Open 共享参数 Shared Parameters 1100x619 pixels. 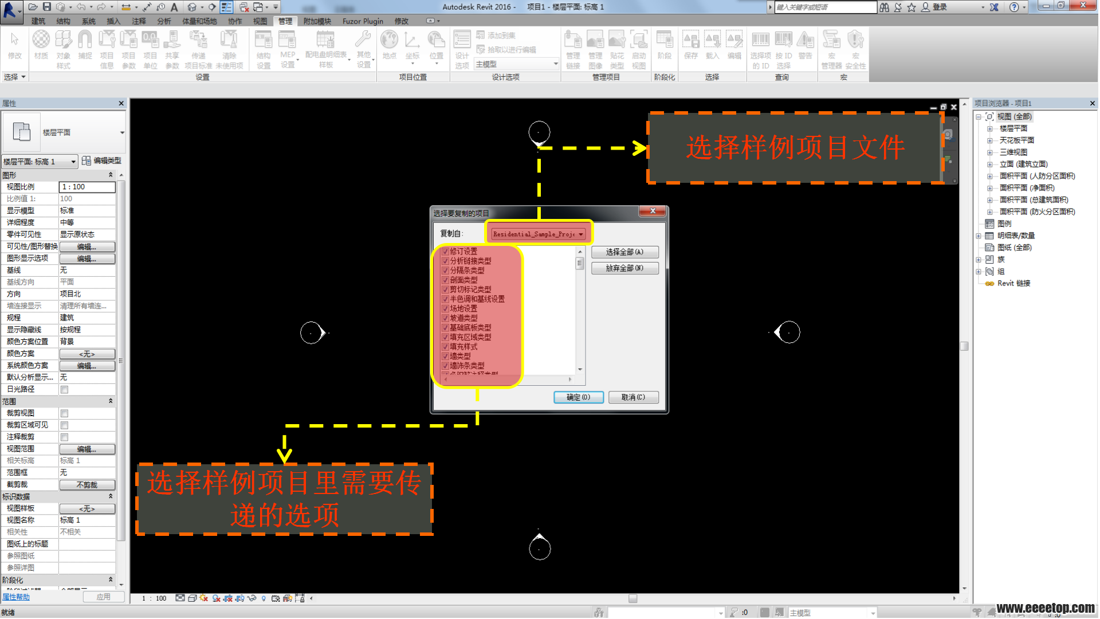tap(172, 49)
